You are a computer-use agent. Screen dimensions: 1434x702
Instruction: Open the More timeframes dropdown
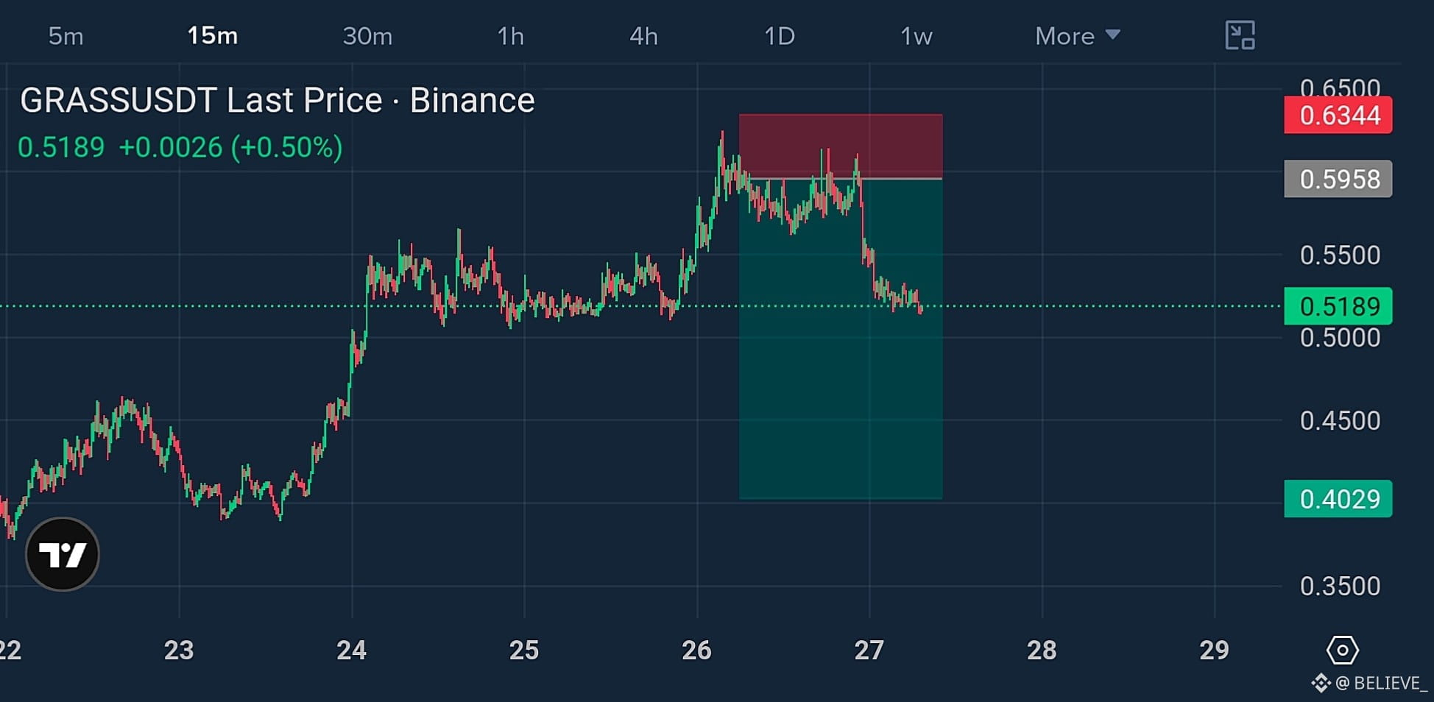1078,36
